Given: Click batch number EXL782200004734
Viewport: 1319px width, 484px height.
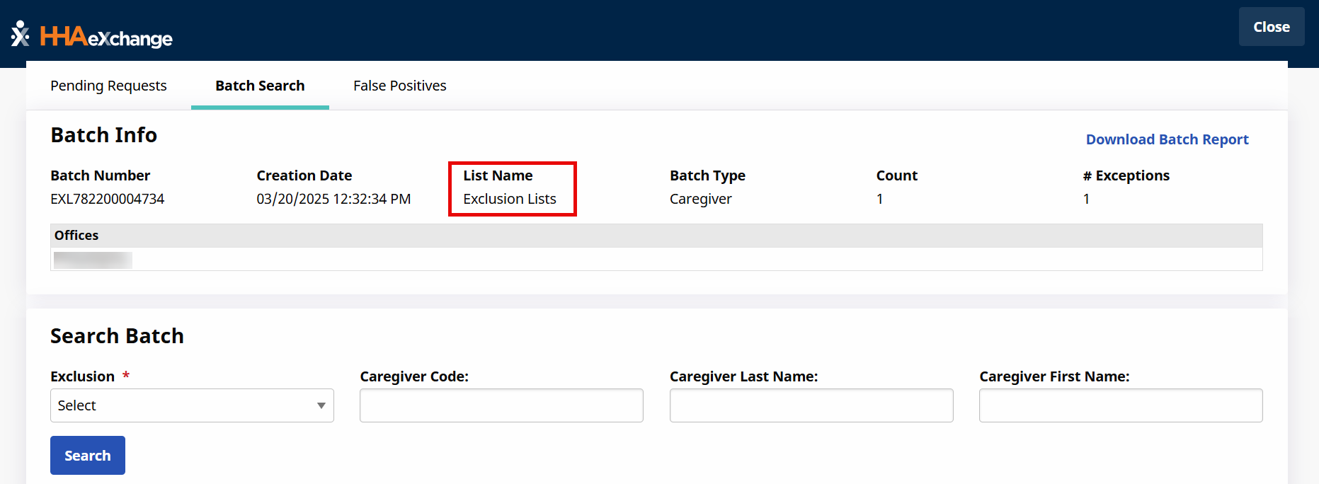Looking at the screenshot, I should (x=107, y=199).
